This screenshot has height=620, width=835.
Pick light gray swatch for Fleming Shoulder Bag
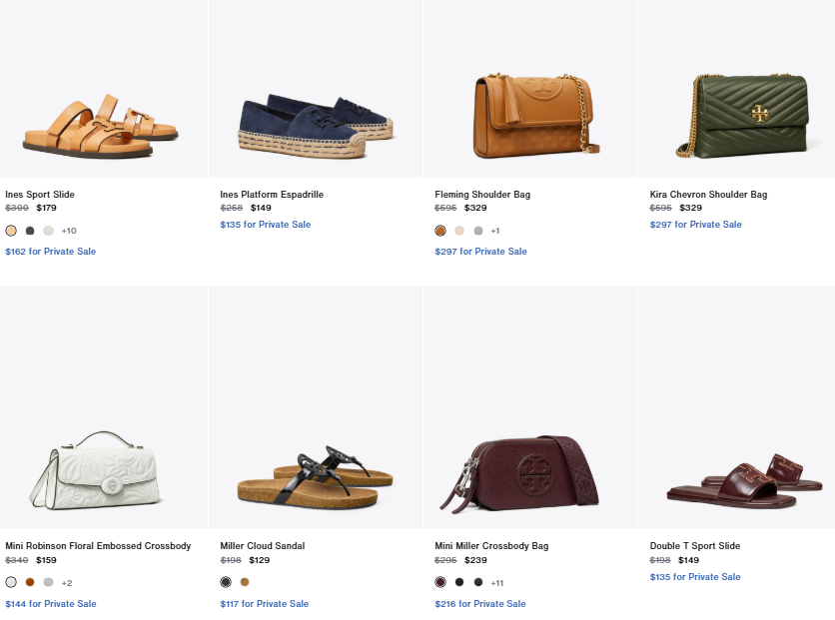(478, 231)
